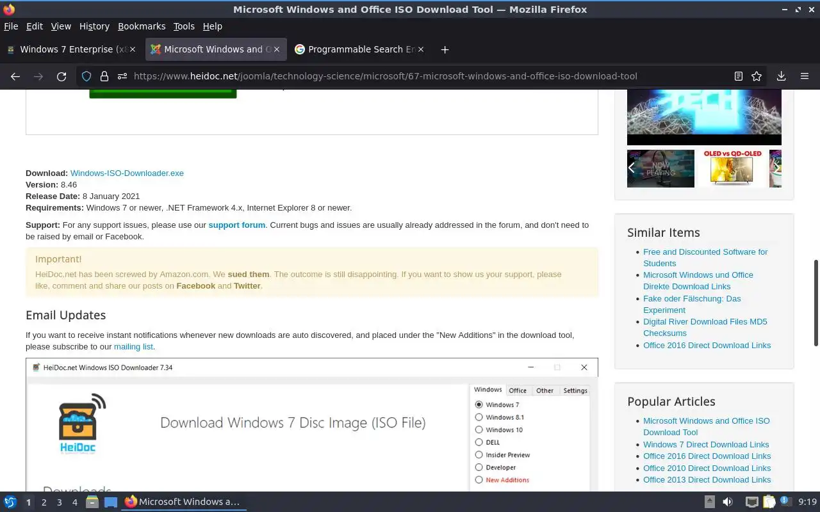Screen dimensions: 820x512
Task: Open the Downloads panel
Action: (781, 76)
